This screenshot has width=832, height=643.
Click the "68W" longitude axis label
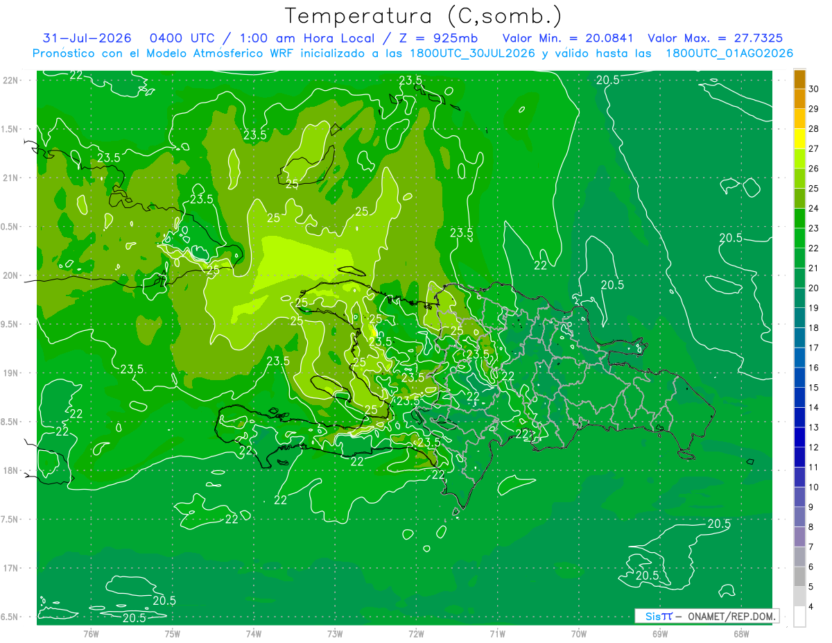click(740, 633)
